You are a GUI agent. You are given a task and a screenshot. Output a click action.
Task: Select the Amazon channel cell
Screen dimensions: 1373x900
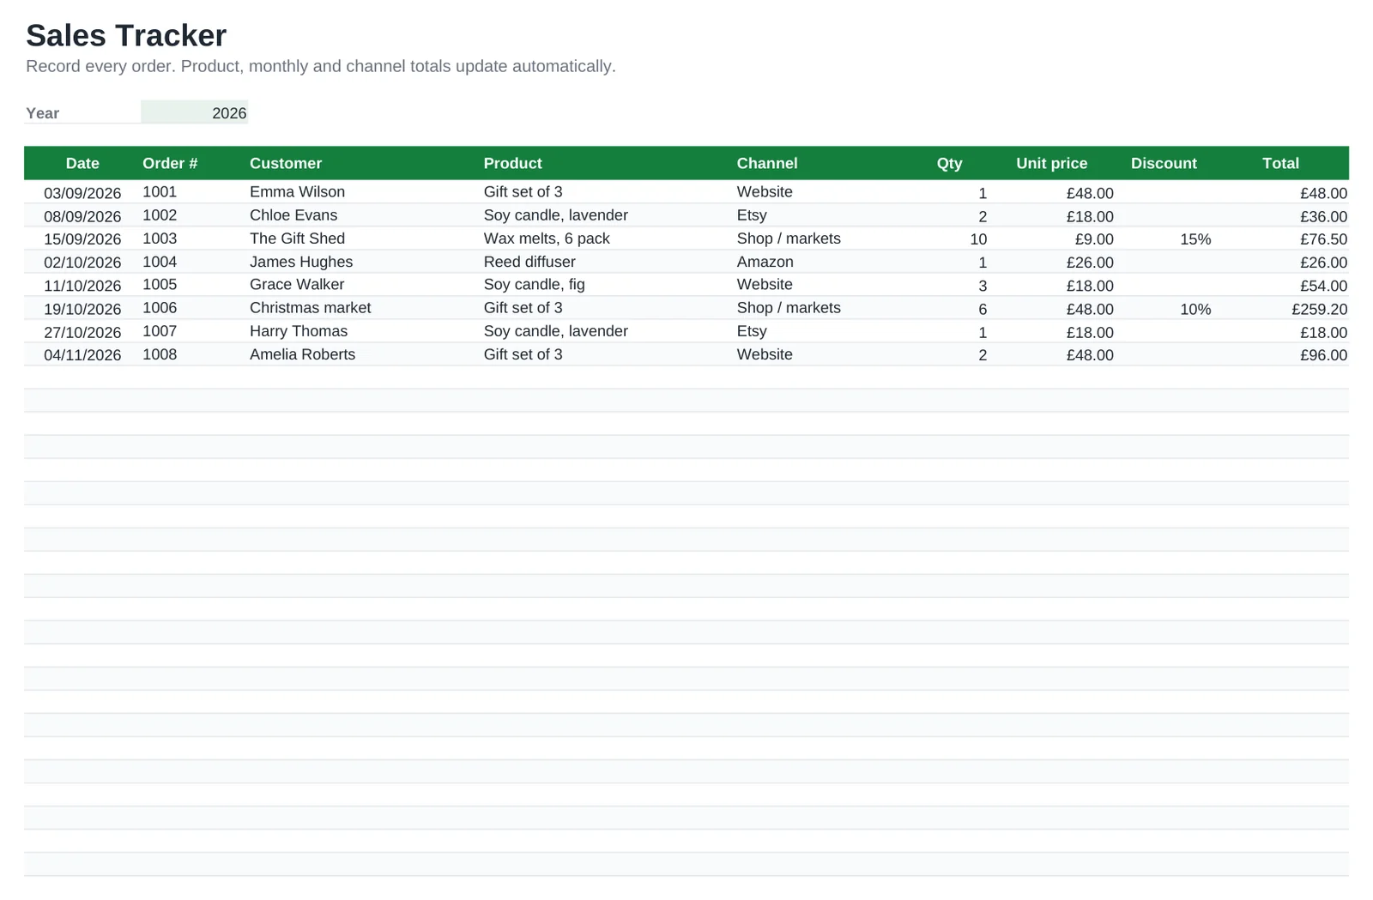click(x=765, y=262)
